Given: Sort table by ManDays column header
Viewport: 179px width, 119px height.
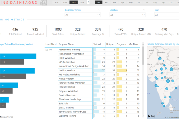Looking at the screenshot, I should point(133,44).
